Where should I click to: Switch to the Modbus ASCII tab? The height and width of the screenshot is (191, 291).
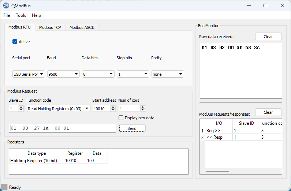[x=82, y=27]
